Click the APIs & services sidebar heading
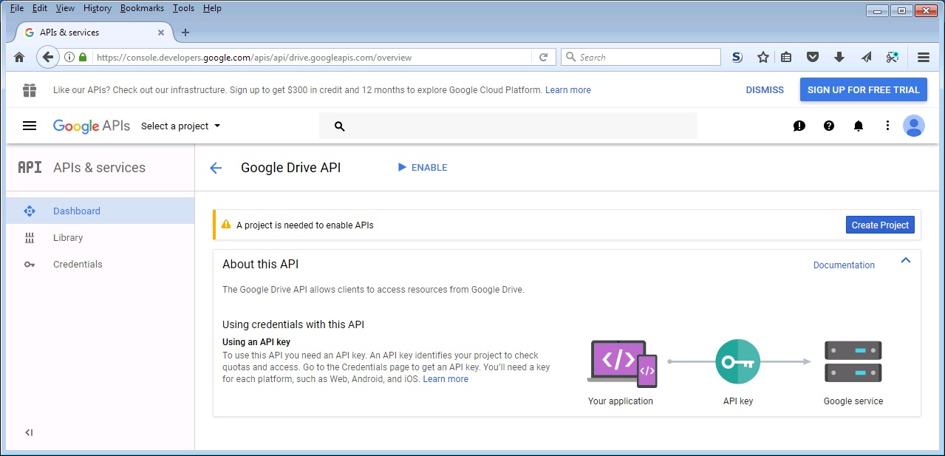This screenshot has width=945, height=456. click(x=99, y=168)
